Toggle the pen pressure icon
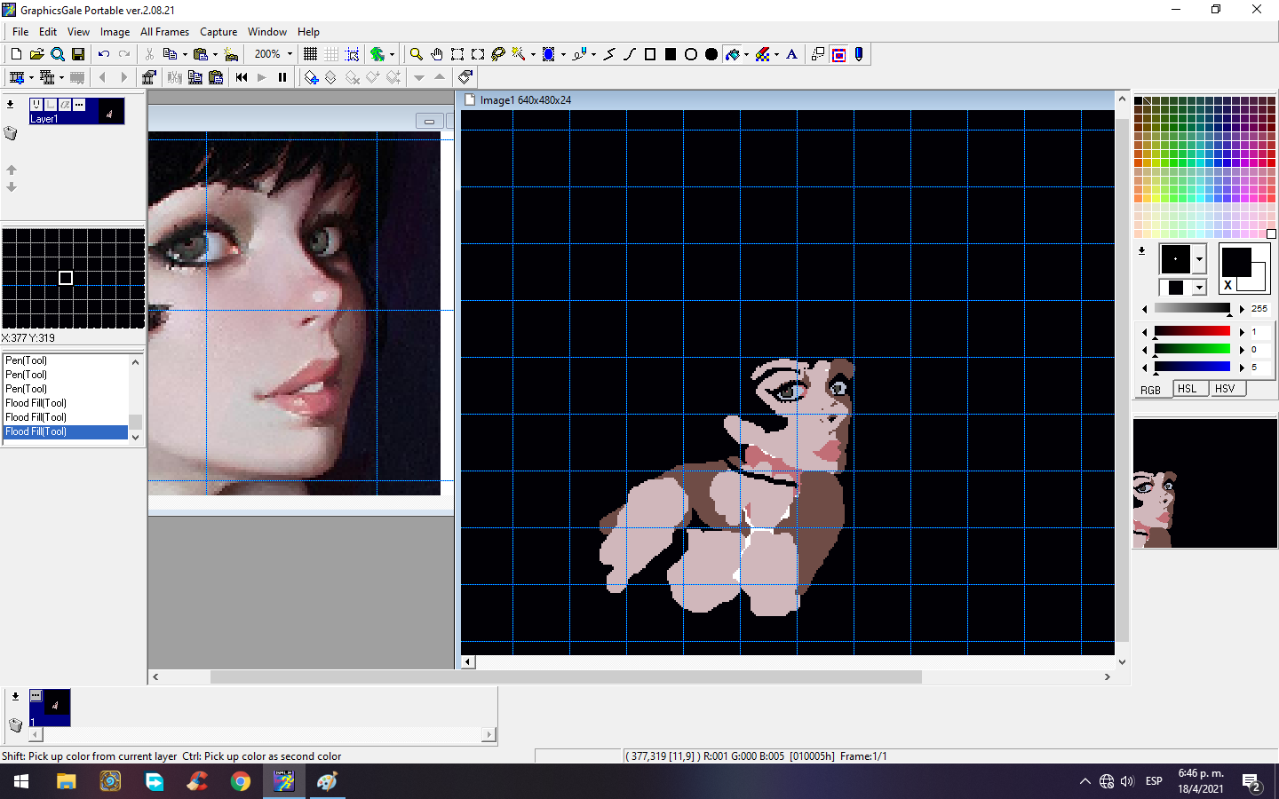1279x799 pixels. [x=859, y=54]
